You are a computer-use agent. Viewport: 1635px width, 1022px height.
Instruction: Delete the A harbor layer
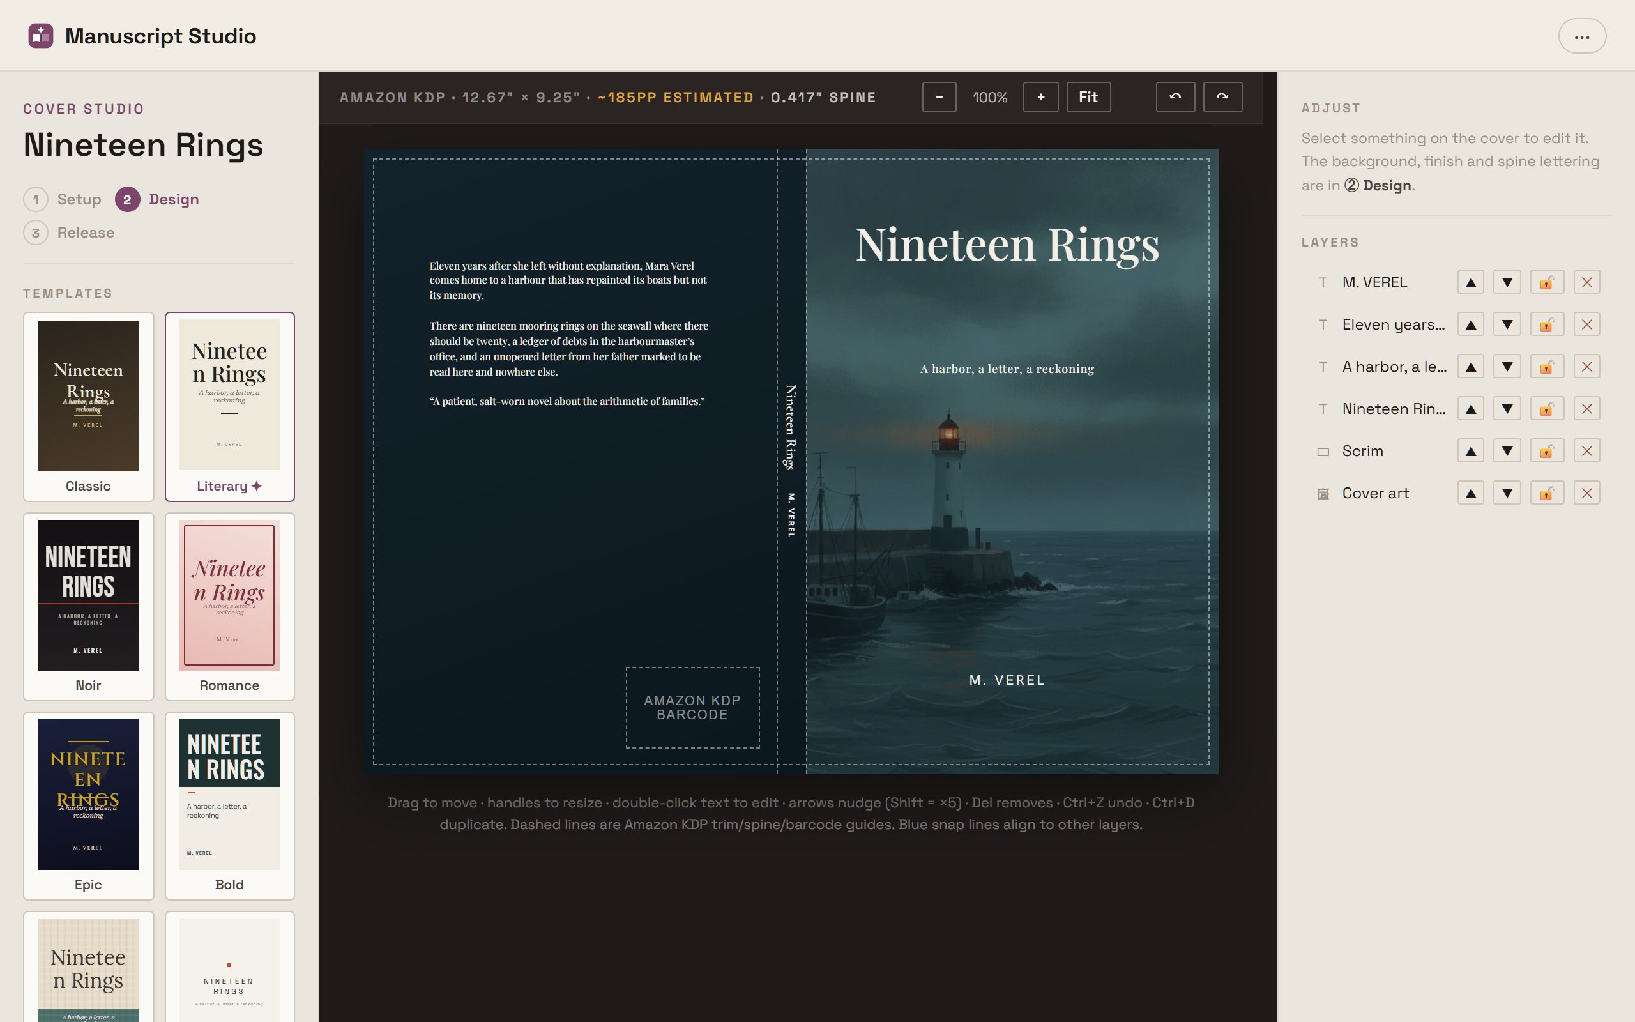(x=1587, y=367)
